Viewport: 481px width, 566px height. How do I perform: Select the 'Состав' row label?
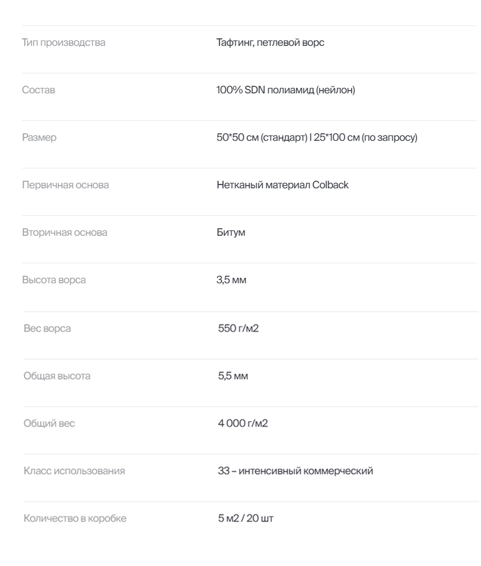click(x=38, y=90)
